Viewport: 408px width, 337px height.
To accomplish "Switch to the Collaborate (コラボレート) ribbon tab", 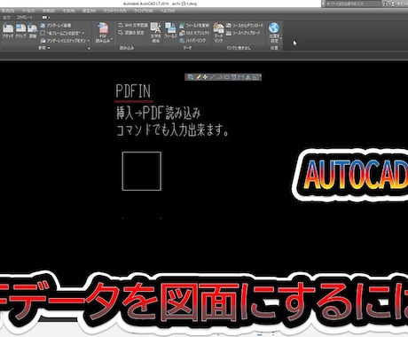I will [x=25, y=18].
